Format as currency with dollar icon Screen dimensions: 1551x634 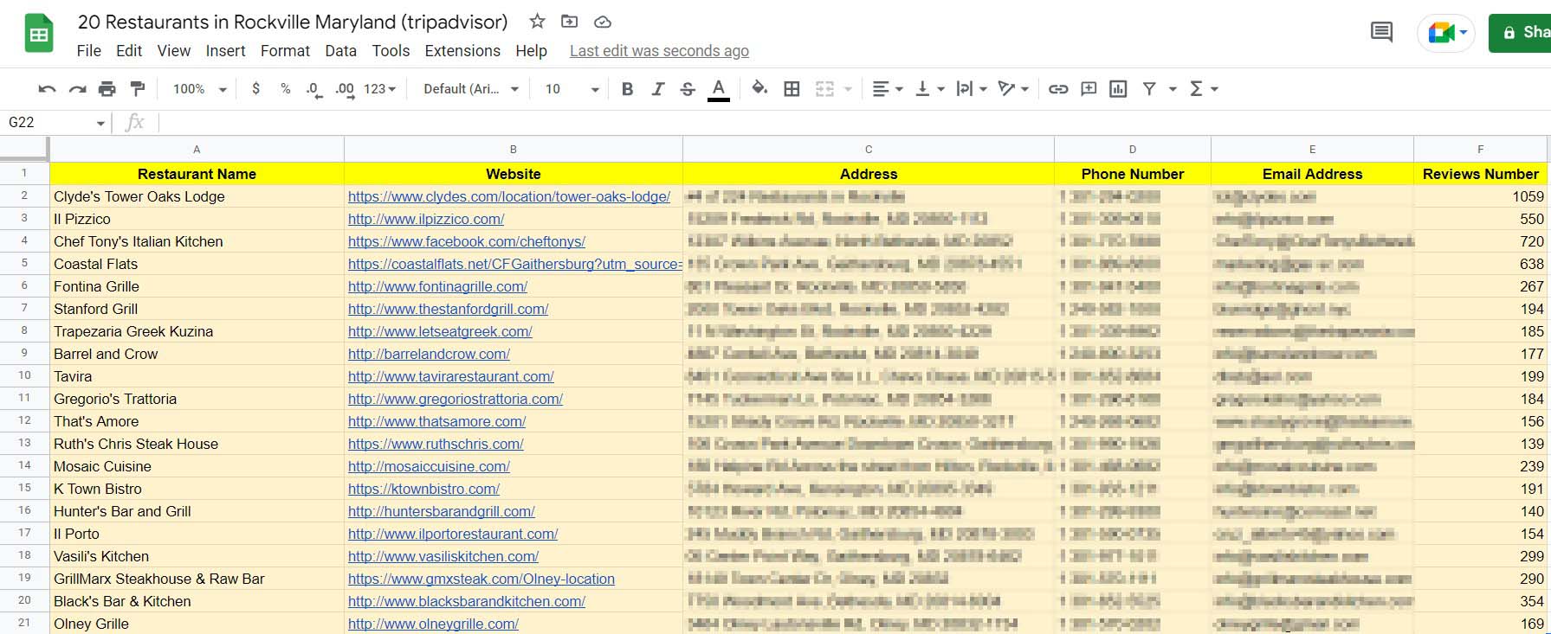point(255,88)
